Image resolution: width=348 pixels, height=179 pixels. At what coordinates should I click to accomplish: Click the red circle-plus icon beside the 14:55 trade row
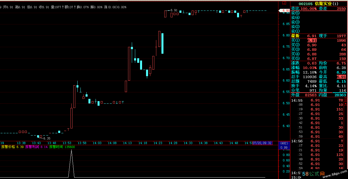click(346, 99)
